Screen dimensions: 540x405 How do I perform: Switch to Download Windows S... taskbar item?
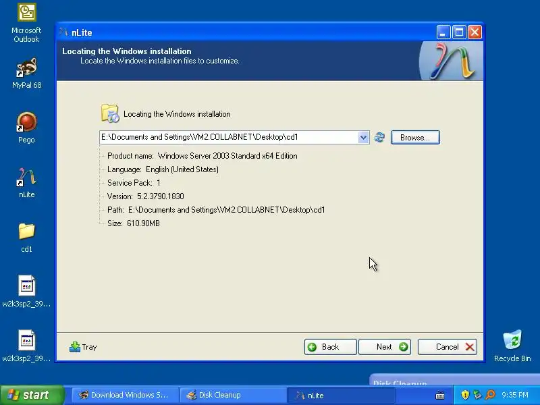(126, 395)
